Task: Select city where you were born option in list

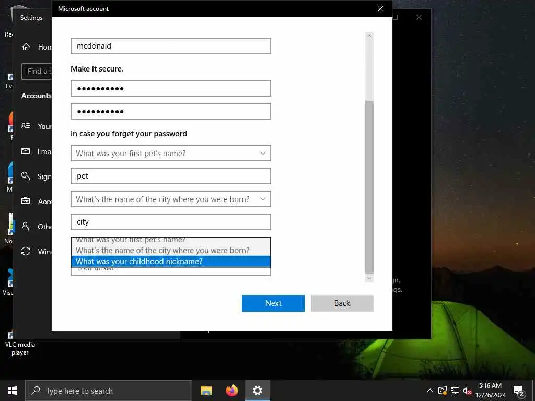Action: pos(171,250)
